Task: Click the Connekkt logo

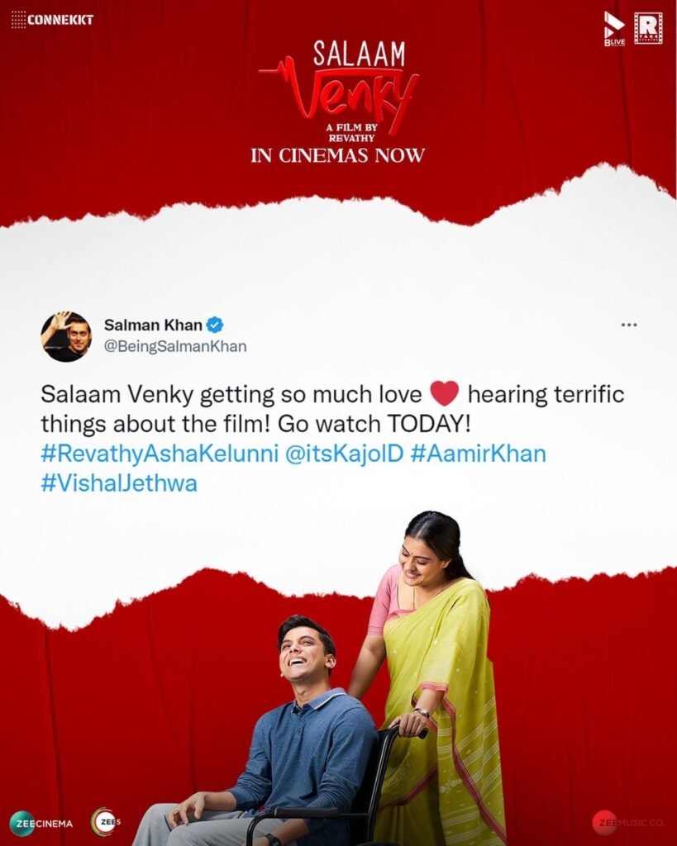Action: (x=52, y=20)
